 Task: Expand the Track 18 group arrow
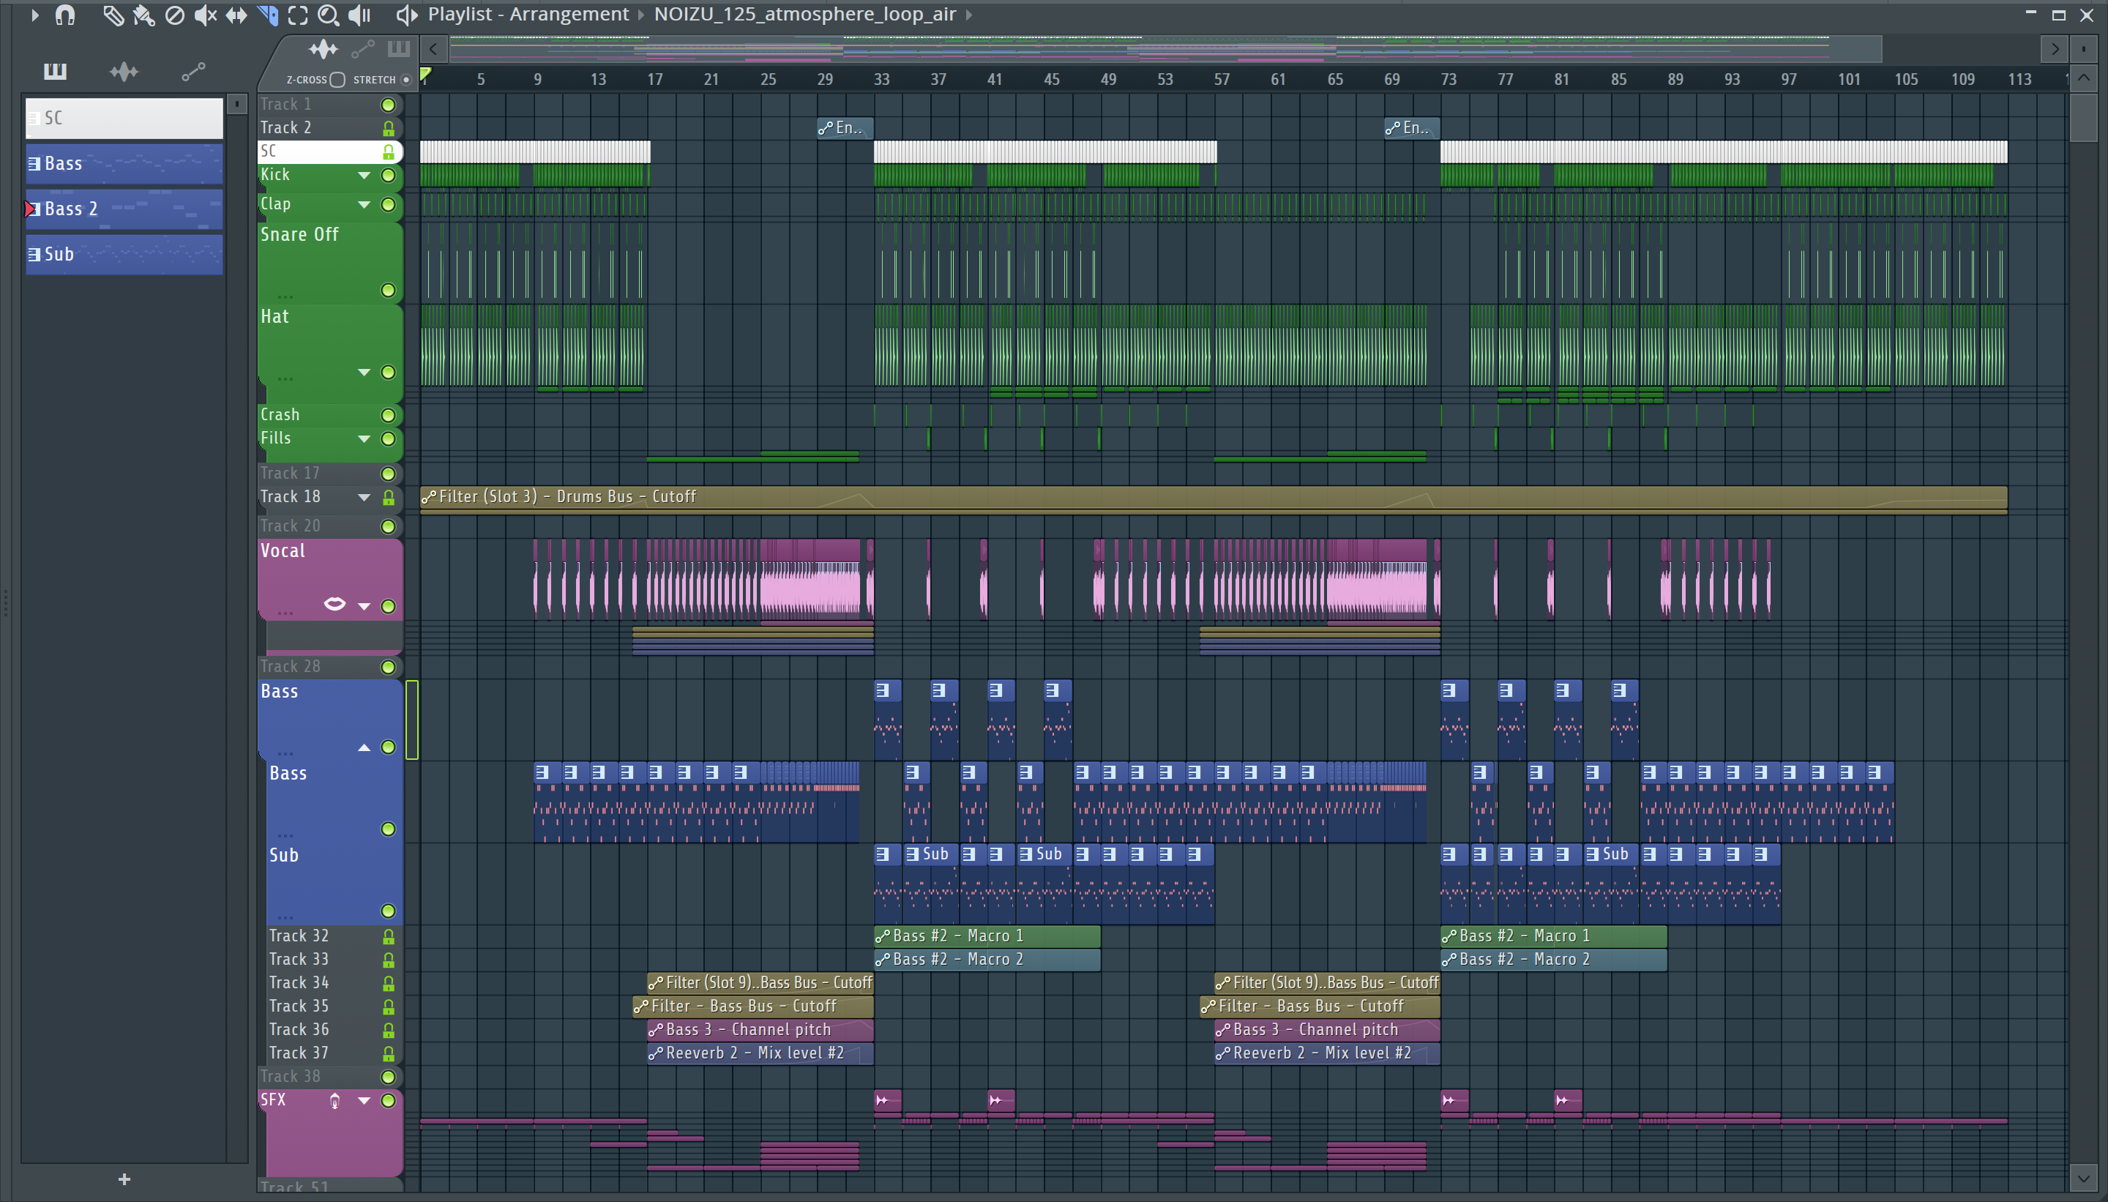(364, 498)
